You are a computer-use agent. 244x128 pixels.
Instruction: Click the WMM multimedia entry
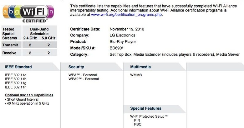(136, 75)
